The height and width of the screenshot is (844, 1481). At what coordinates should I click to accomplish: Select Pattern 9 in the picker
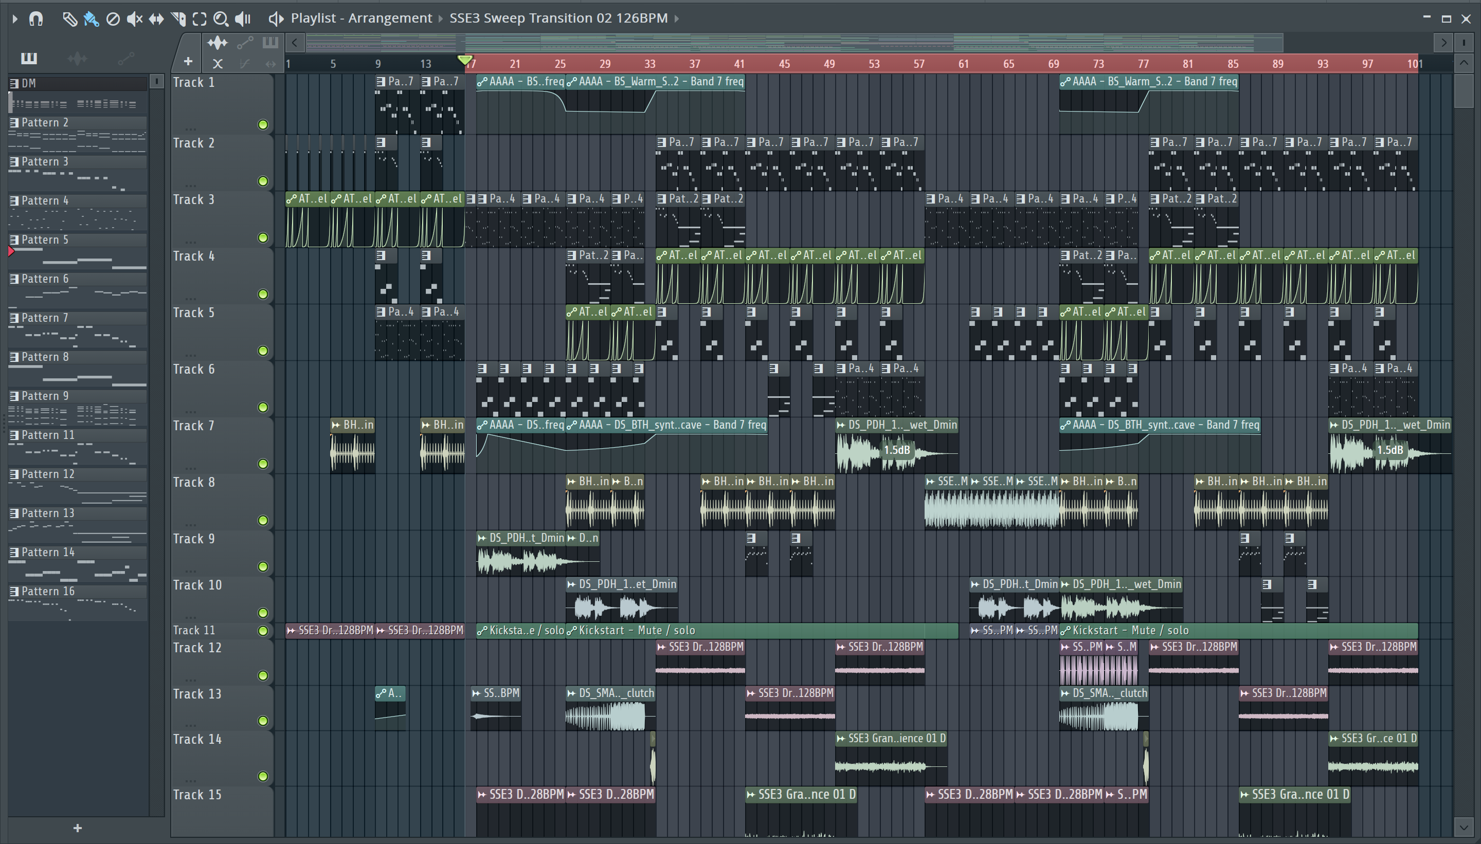click(78, 396)
